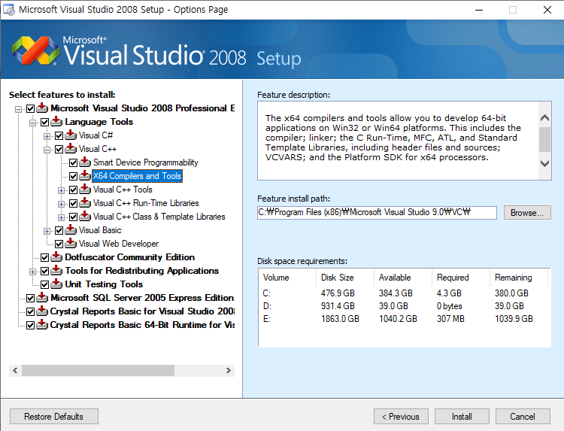Click install icon beside SQL Server 2005 Express
This screenshot has width=564, height=431.
pyautogui.click(x=42, y=297)
